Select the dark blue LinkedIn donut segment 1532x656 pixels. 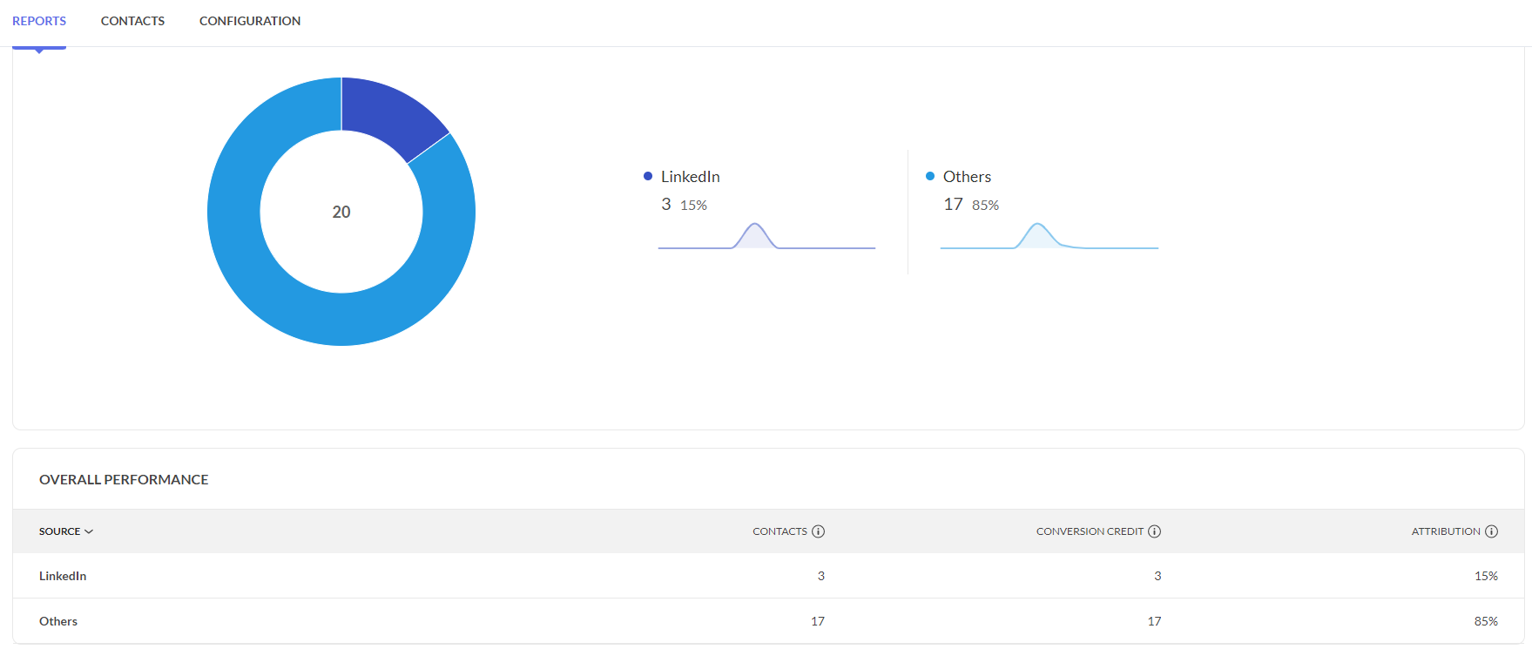(x=390, y=115)
